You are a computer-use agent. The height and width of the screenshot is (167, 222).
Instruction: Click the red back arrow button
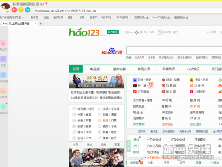(14, 10)
